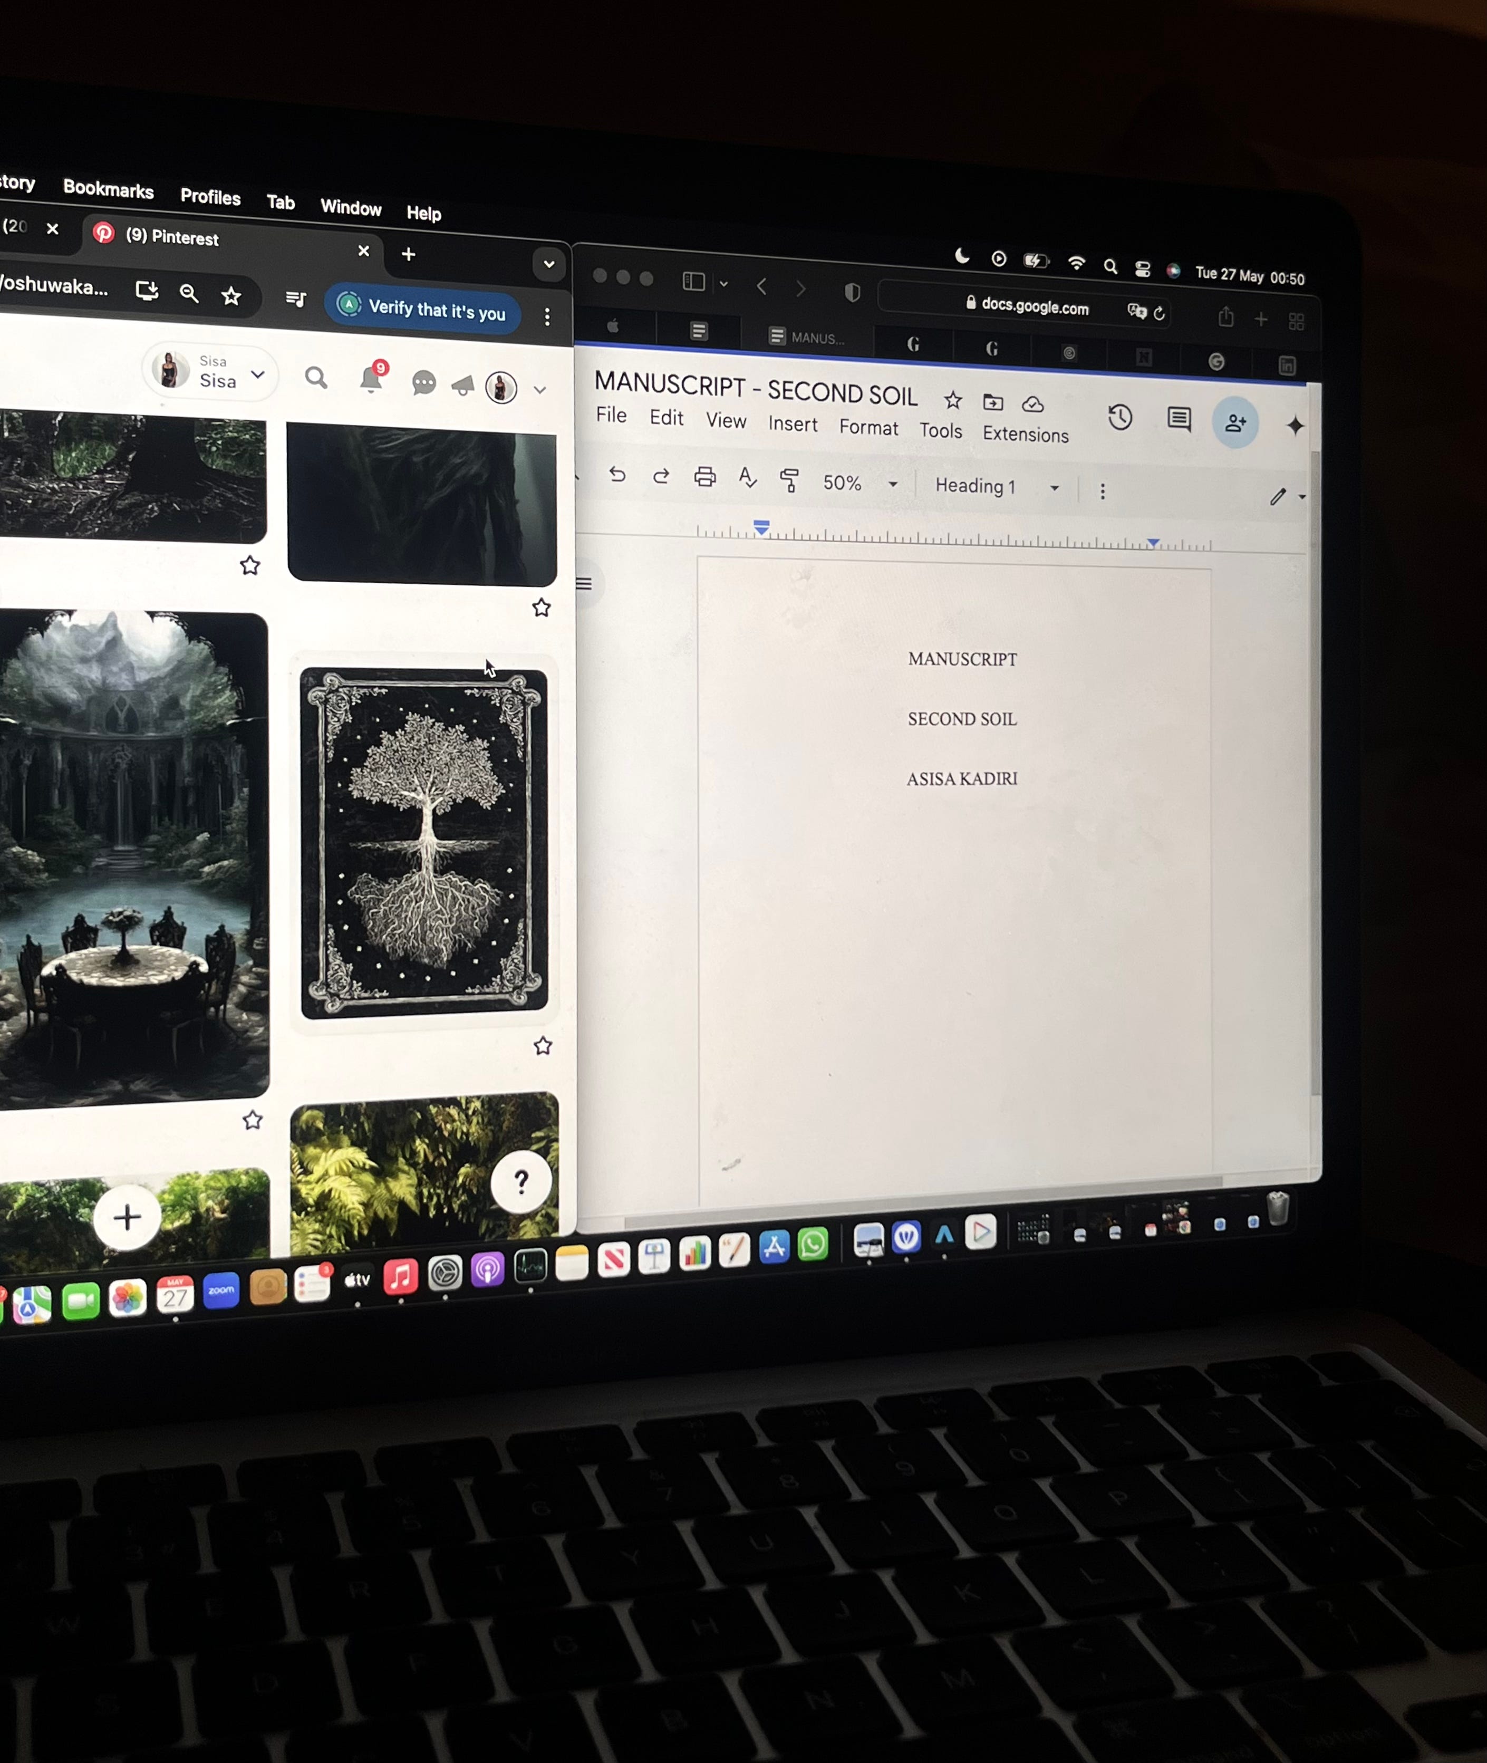Open the tree of life pin
This screenshot has height=1763, width=1487.
tap(424, 843)
